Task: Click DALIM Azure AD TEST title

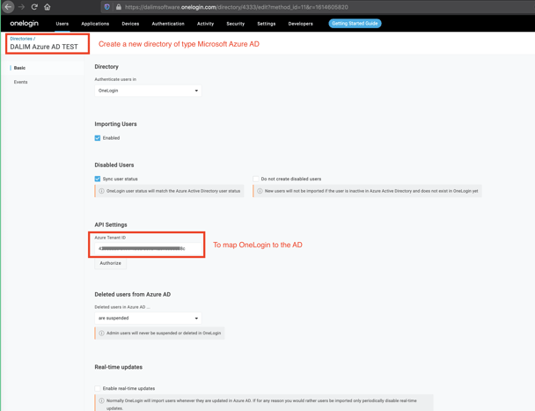Action: [44, 47]
